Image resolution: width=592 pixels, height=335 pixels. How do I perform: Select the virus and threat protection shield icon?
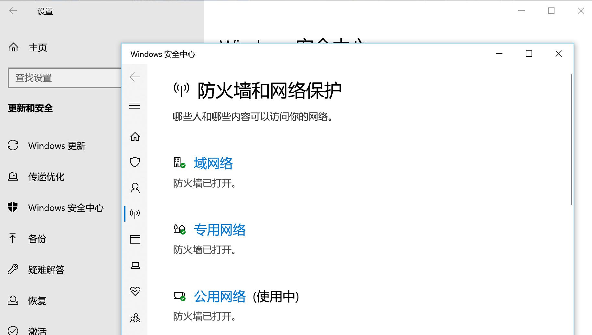click(x=135, y=162)
